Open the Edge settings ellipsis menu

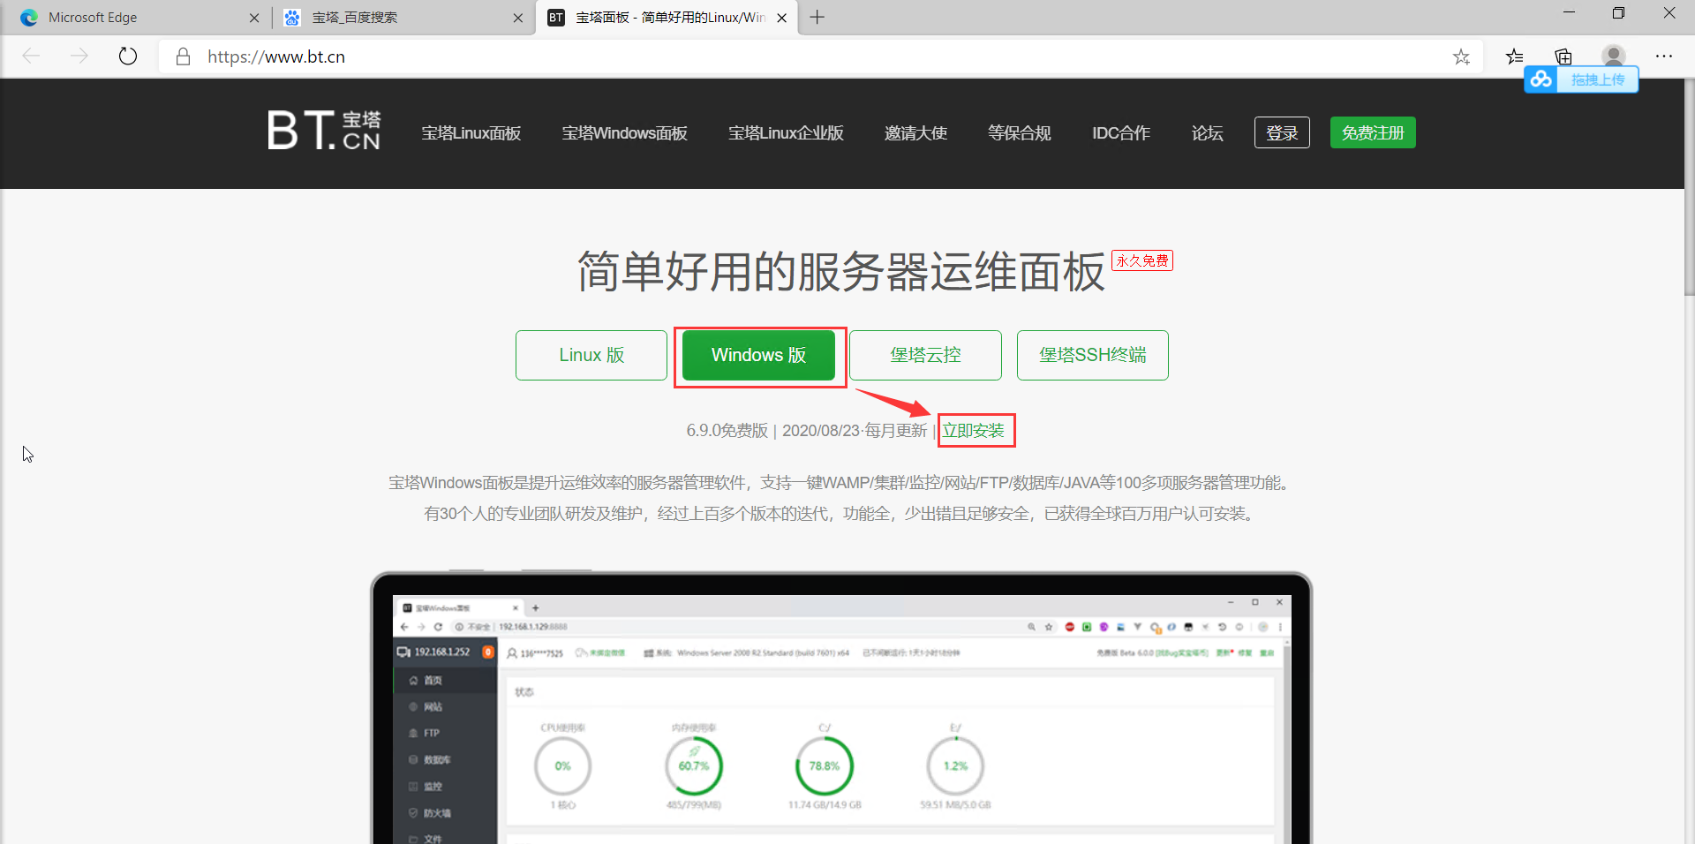tap(1664, 57)
